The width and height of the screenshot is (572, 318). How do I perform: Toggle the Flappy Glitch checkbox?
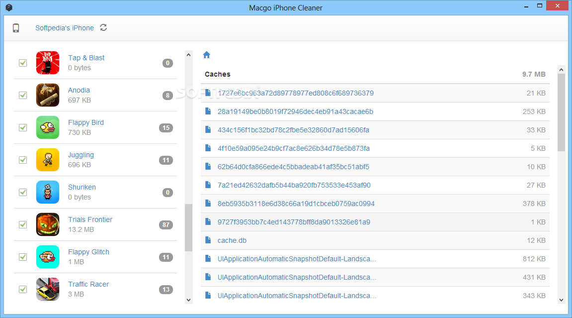point(23,257)
